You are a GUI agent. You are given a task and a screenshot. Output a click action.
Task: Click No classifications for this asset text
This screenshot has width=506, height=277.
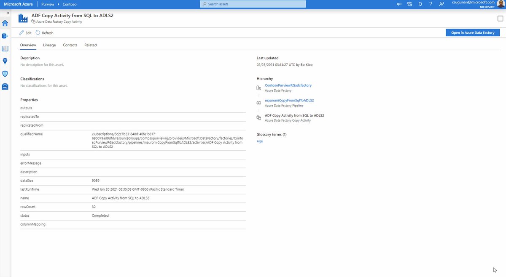click(44, 85)
